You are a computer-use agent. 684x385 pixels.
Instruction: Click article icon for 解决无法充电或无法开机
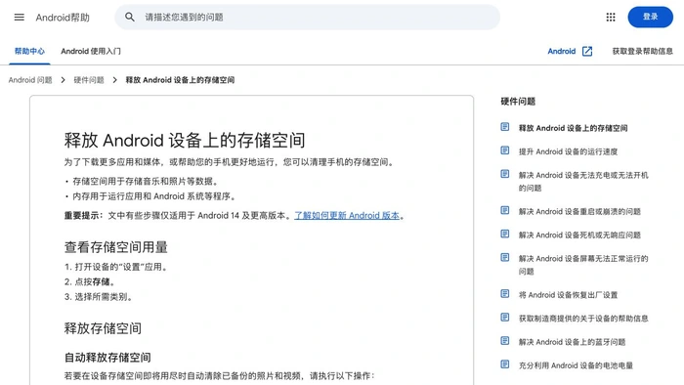click(505, 174)
